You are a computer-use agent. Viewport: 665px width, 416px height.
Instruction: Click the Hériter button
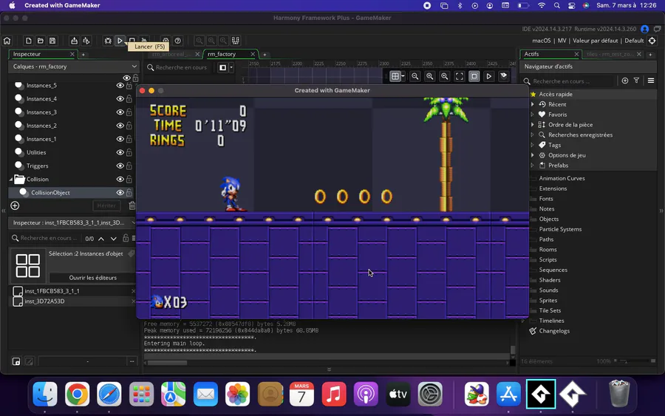pos(106,205)
